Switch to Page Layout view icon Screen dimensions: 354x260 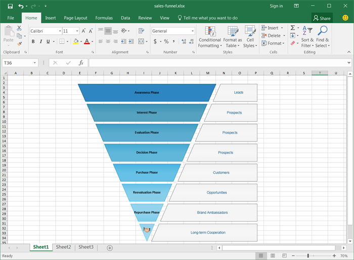click(x=273, y=256)
